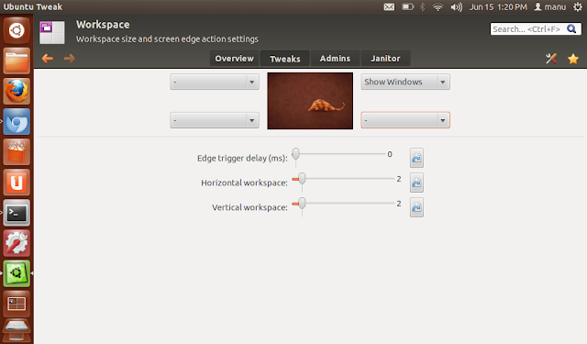587x344 pixels.
Task: Open the Ubuntu Dash home launcher
Action: (x=17, y=30)
